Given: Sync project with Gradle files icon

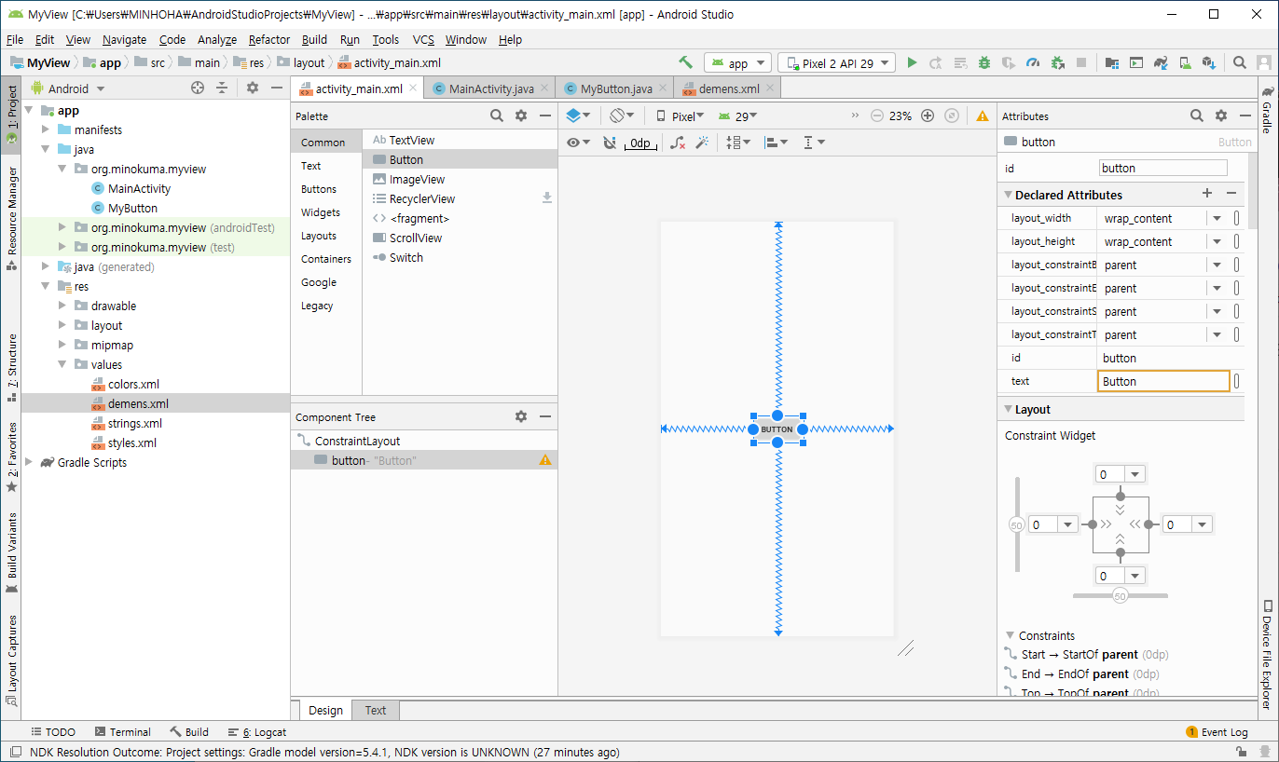Looking at the screenshot, I should pyautogui.click(x=1161, y=62).
